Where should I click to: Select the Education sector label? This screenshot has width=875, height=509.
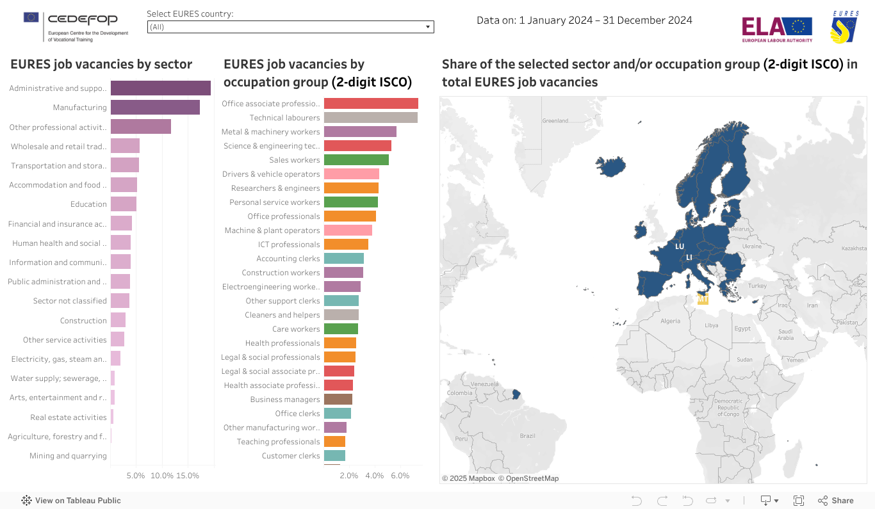pyautogui.click(x=88, y=204)
